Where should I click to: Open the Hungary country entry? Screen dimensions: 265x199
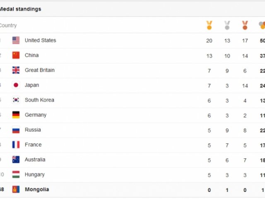(x=35, y=175)
